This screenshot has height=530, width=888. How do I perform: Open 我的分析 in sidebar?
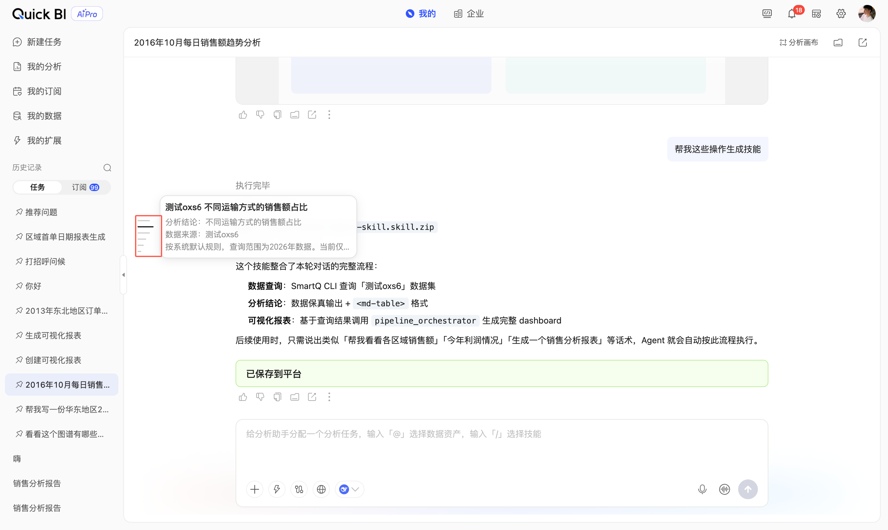tap(37, 67)
